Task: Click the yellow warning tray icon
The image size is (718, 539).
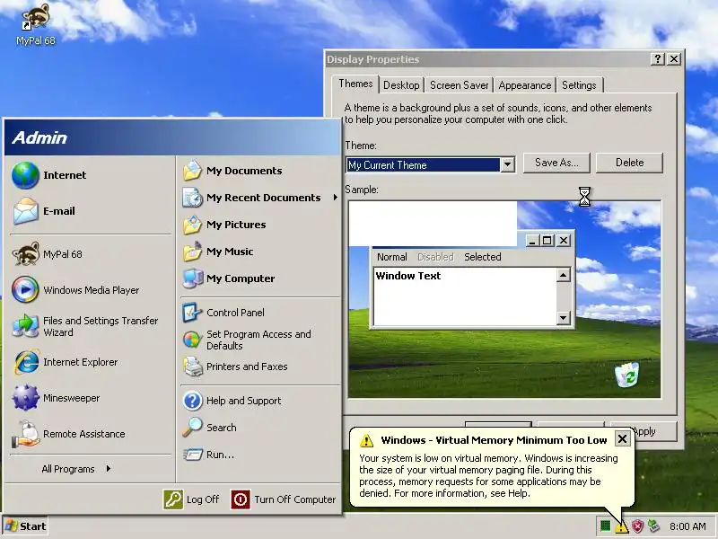Action: coord(621,526)
